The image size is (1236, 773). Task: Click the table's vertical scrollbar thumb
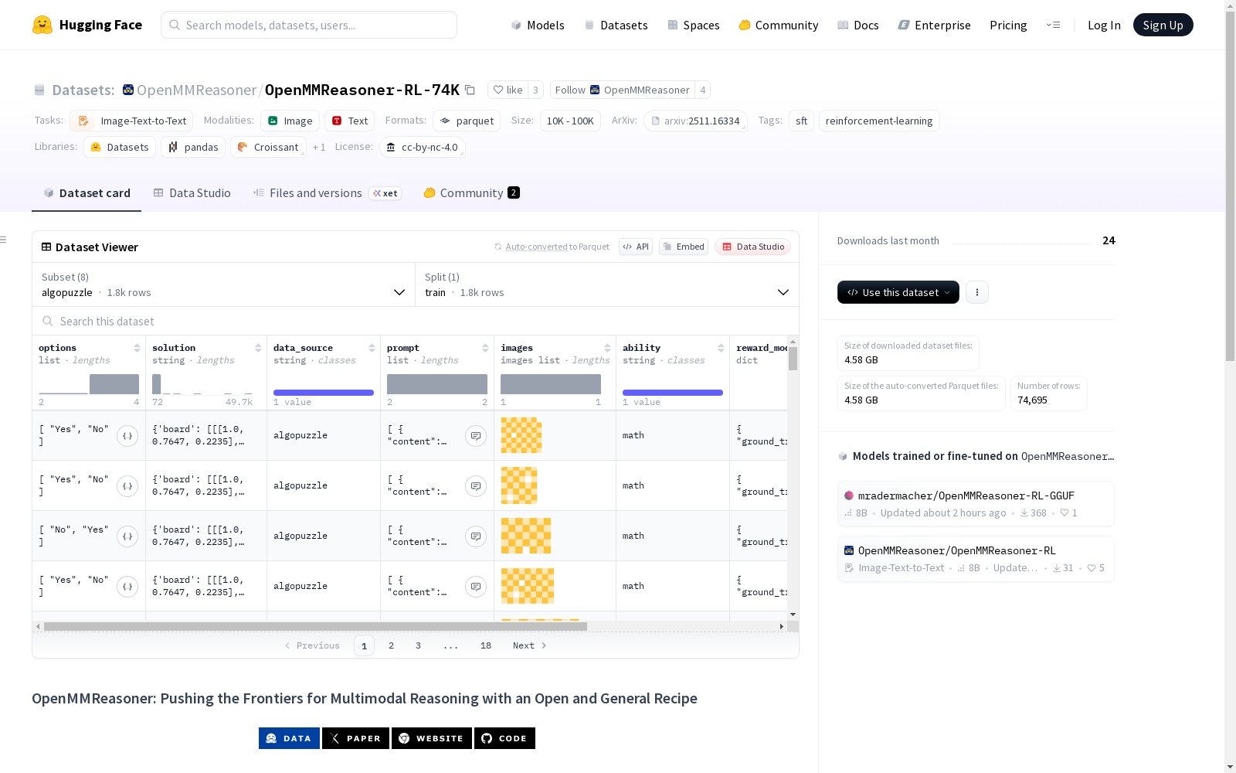click(x=793, y=359)
